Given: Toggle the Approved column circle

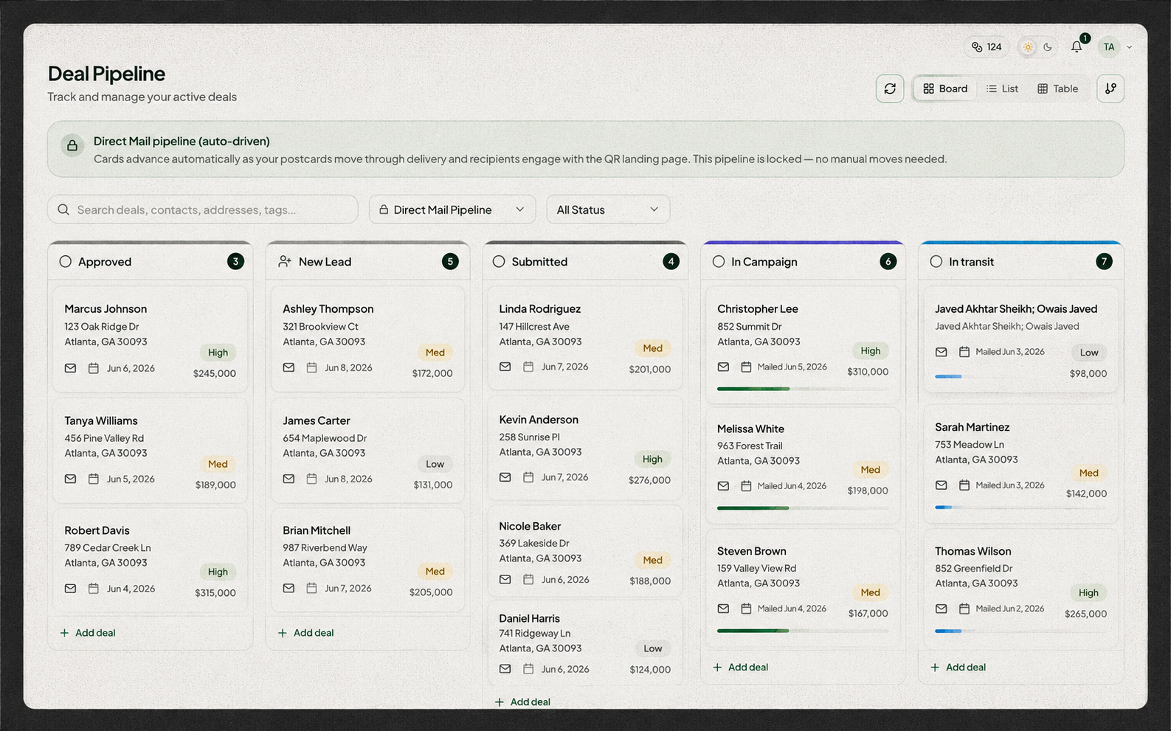Looking at the screenshot, I should click(65, 261).
